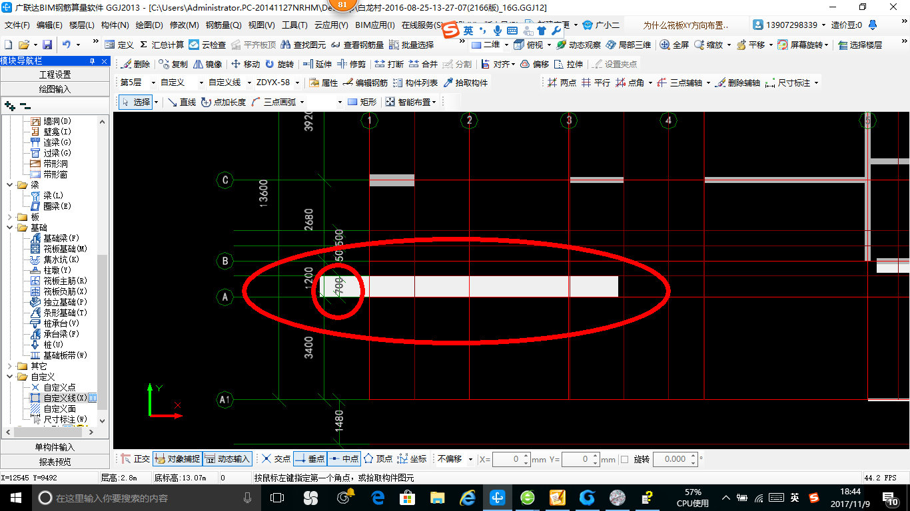The height and width of the screenshot is (511, 910).
Task: Open 构件列表 component list
Action: 415,83
